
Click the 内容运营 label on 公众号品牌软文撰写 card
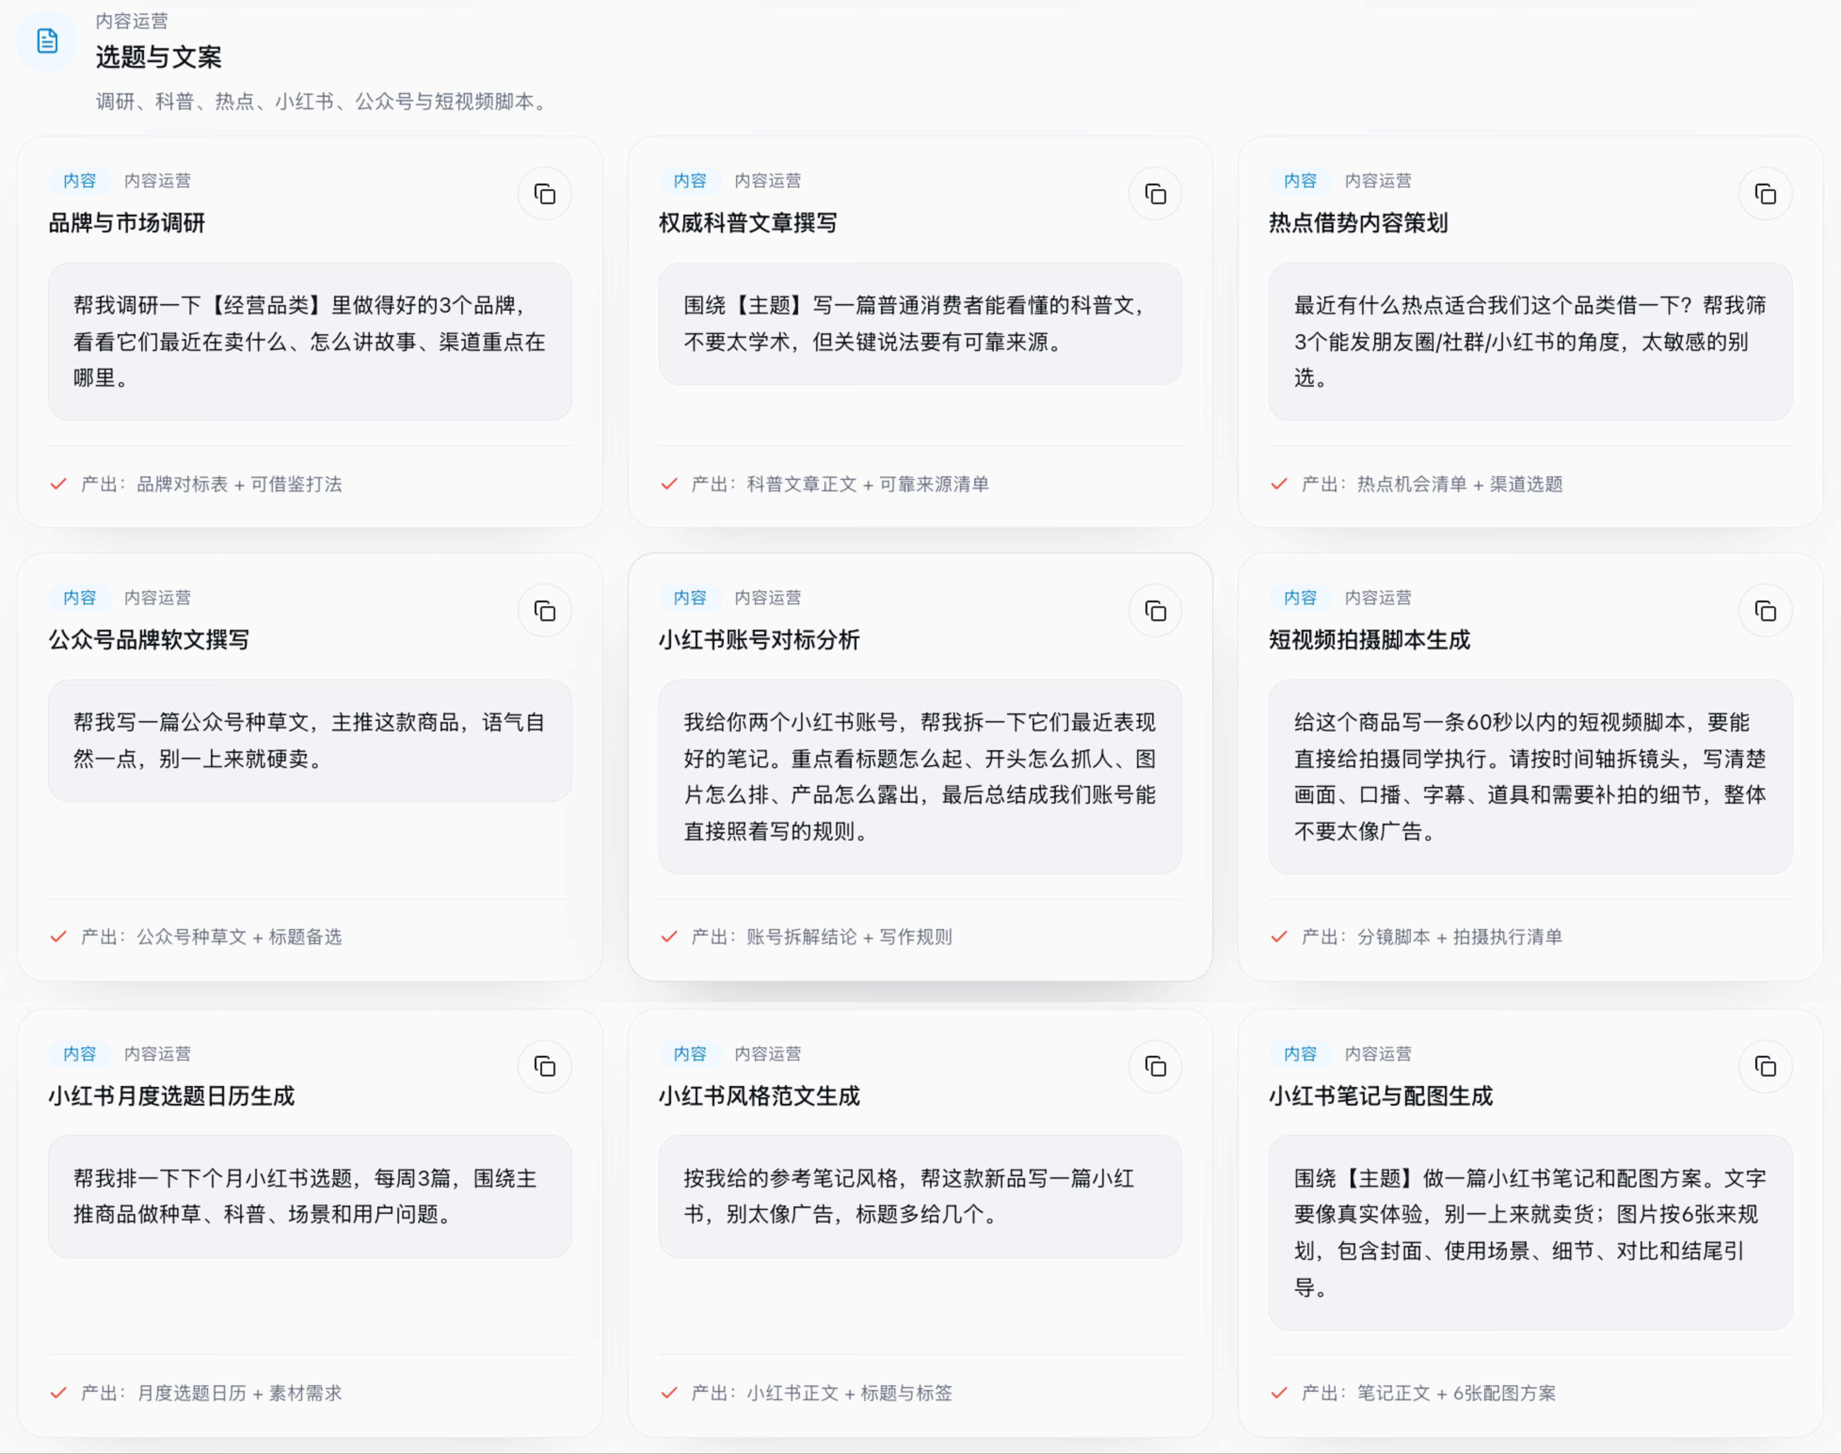[x=158, y=598]
